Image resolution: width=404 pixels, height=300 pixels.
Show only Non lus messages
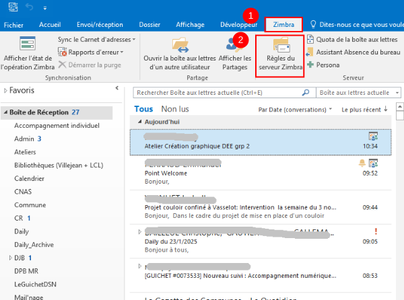[175, 108]
